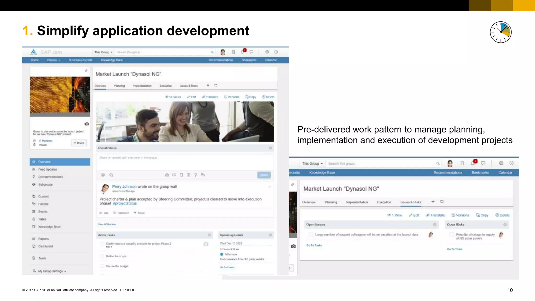Click the idea lightbulb icon in composer
Screen dimensions: 535x301
tap(196, 175)
